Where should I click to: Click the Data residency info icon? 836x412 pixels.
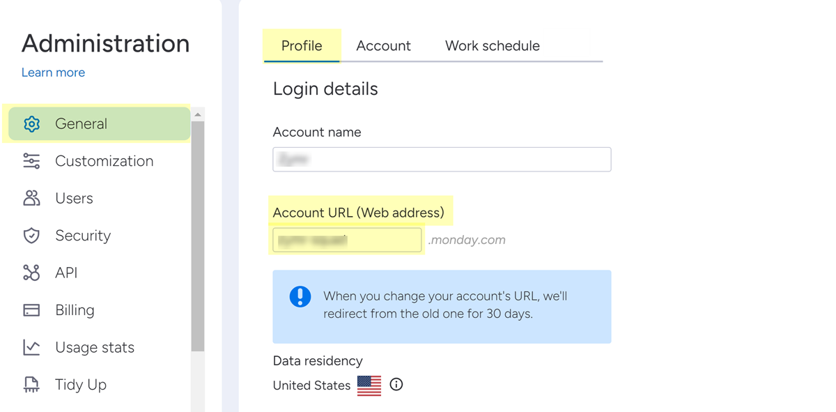click(396, 385)
